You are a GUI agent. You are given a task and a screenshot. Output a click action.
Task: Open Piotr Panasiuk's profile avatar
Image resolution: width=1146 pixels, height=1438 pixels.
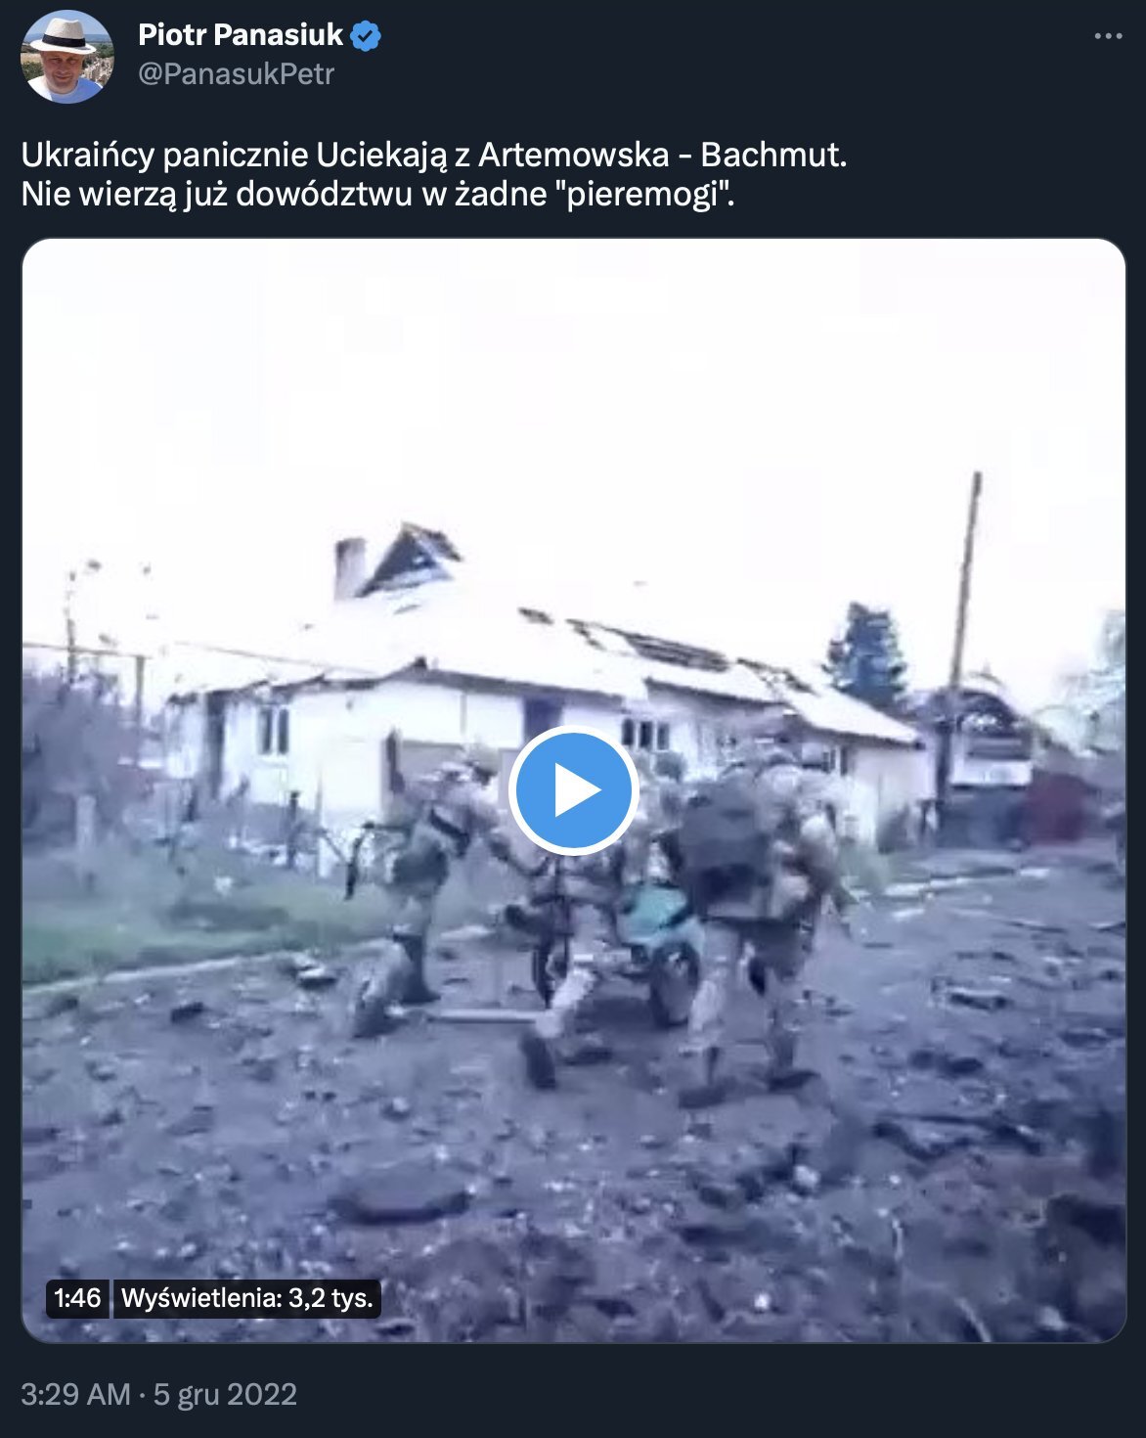point(66,57)
